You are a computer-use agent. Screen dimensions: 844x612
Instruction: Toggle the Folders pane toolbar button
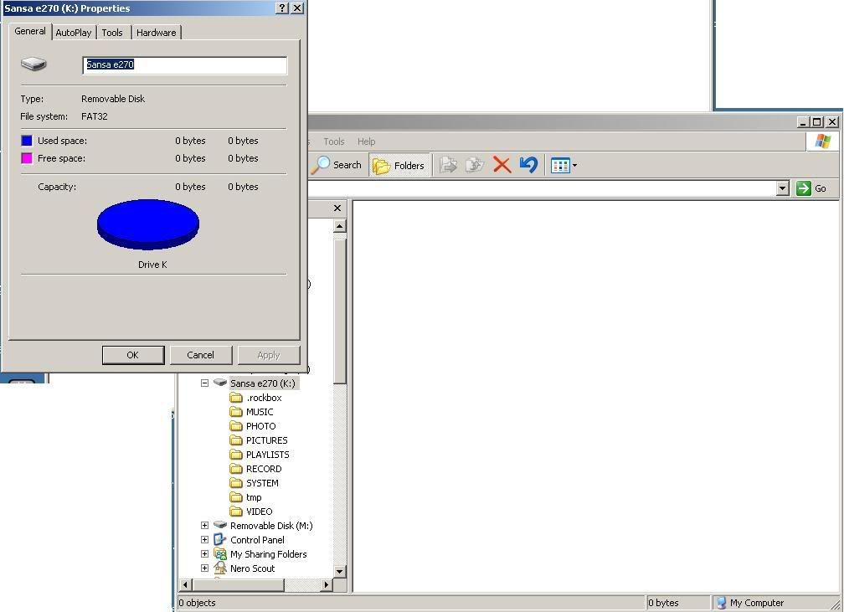399,165
